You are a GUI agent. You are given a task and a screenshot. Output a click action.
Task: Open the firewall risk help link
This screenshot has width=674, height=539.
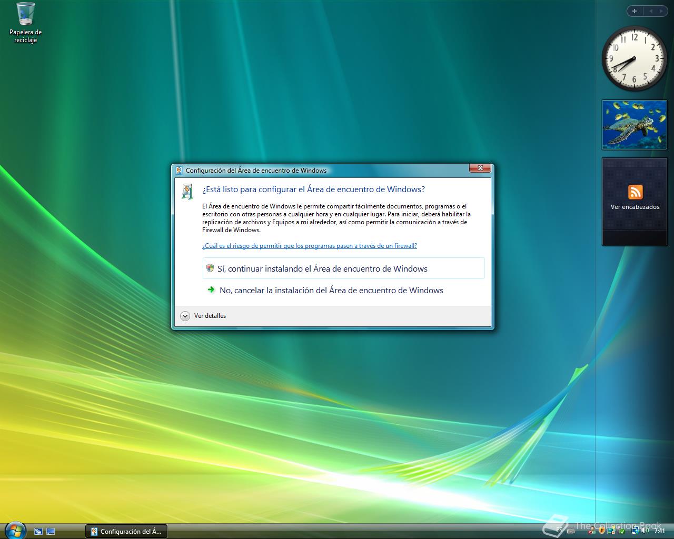pos(310,246)
